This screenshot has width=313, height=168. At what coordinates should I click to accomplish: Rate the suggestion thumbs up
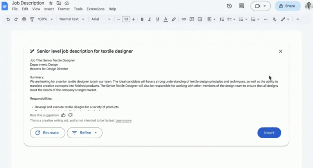pos(63,115)
